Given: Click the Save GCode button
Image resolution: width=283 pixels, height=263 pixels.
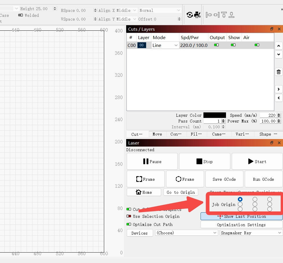Looking at the screenshot, I should (x=224, y=179).
